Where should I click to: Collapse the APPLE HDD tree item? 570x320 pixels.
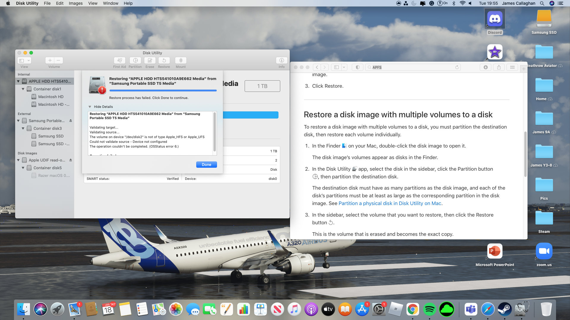[18, 81]
